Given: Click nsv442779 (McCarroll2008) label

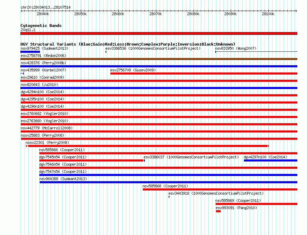Looking at the screenshot, I should click(47, 128).
